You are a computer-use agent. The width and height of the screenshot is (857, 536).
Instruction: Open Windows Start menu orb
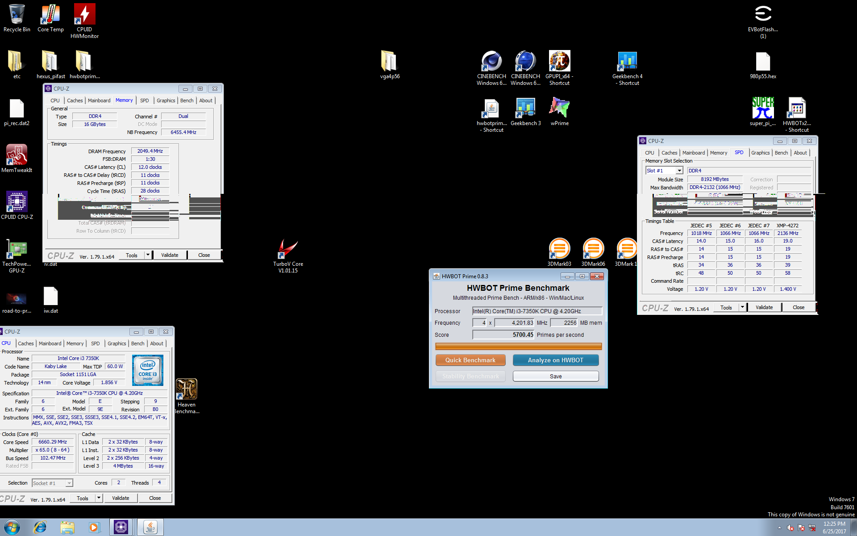tap(12, 527)
